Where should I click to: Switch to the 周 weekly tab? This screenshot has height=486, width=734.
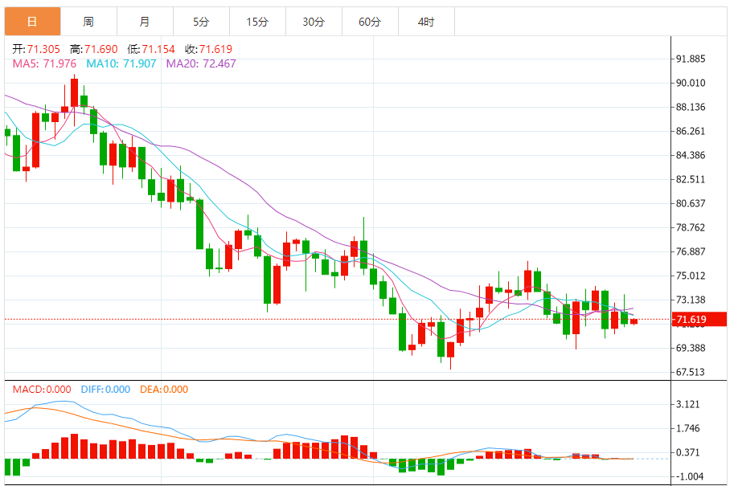88,22
